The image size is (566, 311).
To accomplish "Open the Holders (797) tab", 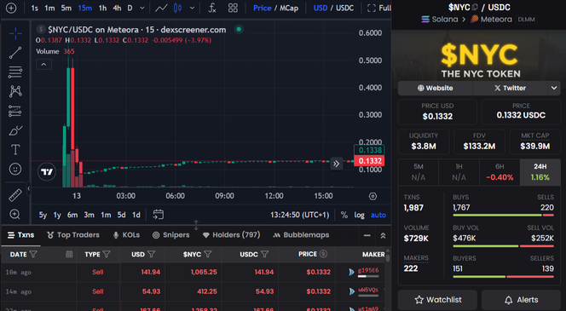I will tap(231, 235).
